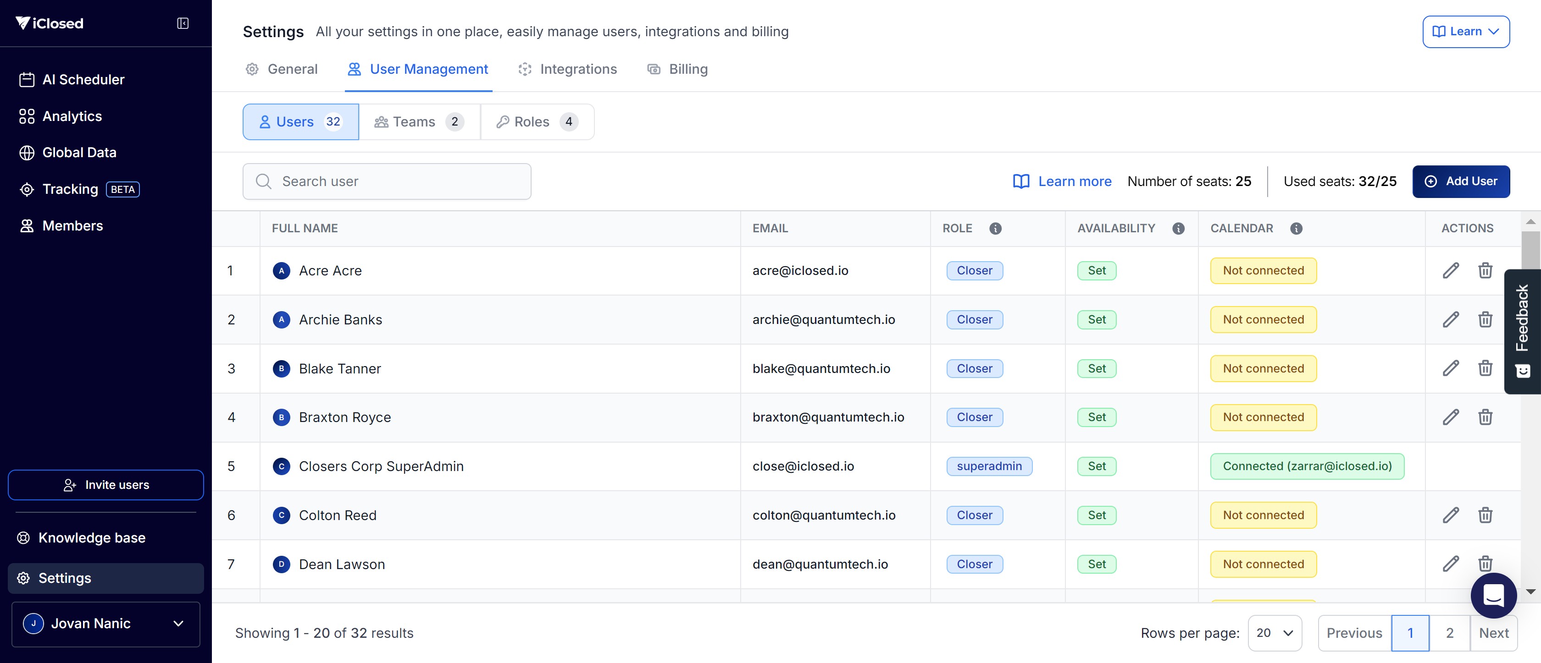1541x663 pixels.
Task: Go to page 2 of results
Action: (x=1449, y=633)
